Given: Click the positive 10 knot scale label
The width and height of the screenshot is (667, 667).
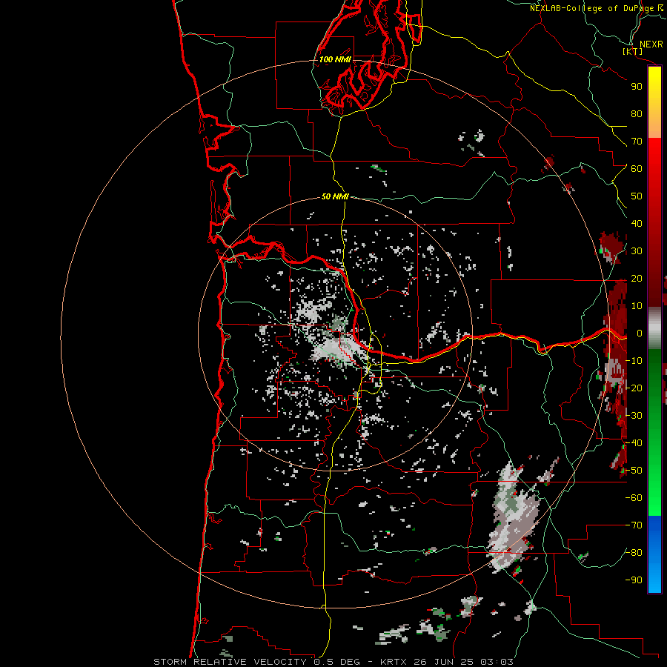Looking at the screenshot, I should 637,306.
